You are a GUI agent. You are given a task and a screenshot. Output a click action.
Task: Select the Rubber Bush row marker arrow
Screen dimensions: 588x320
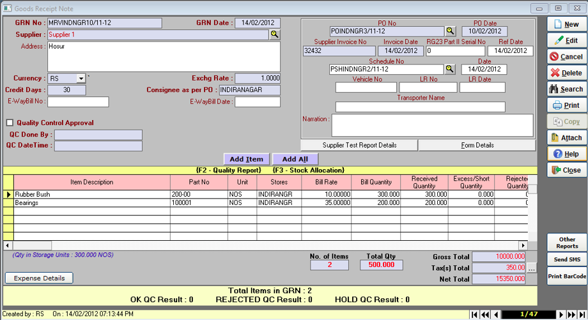tap(8, 194)
